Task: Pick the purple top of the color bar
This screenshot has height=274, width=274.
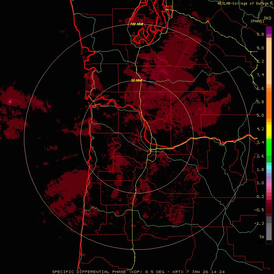Action: (269, 30)
